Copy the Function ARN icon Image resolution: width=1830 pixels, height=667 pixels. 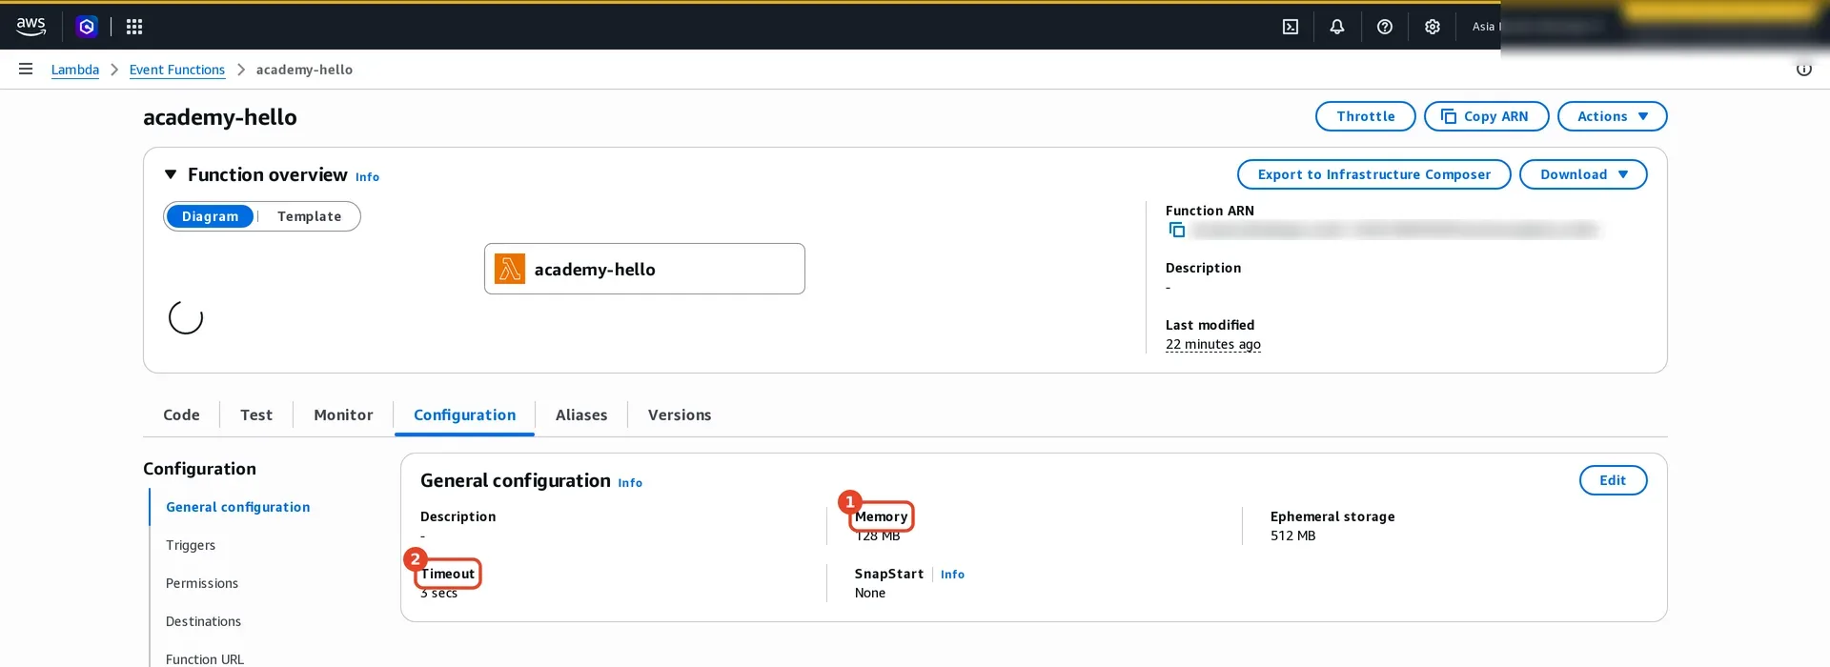(x=1177, y=230)
